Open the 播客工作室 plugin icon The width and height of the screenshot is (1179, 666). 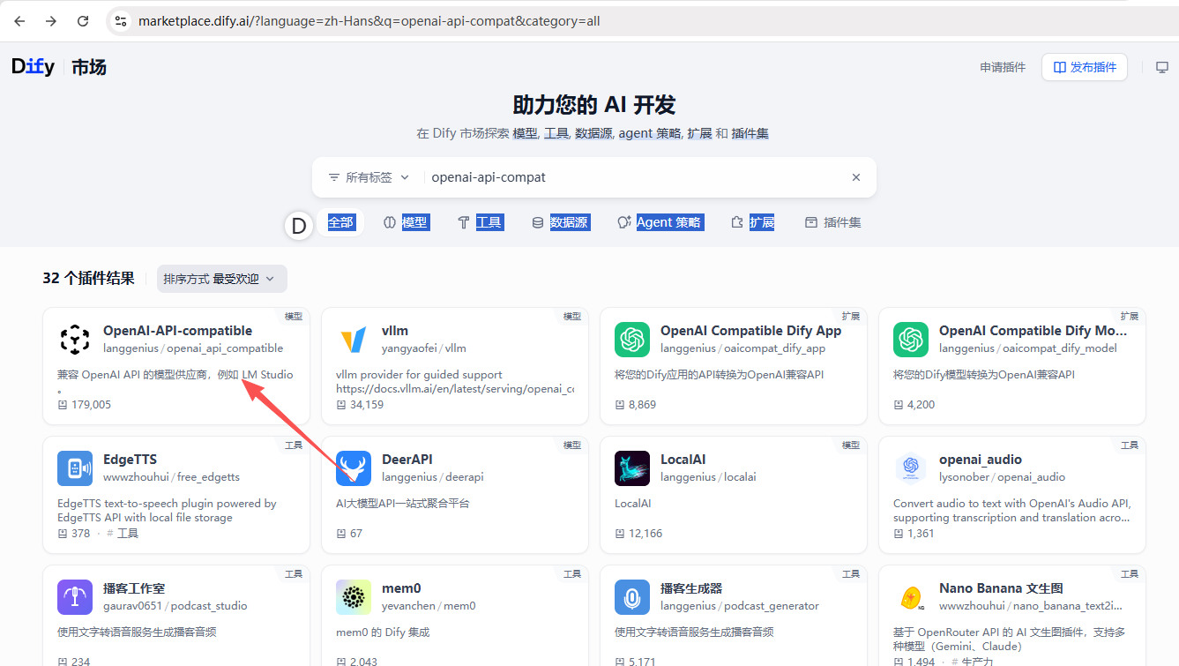point(75,597)
